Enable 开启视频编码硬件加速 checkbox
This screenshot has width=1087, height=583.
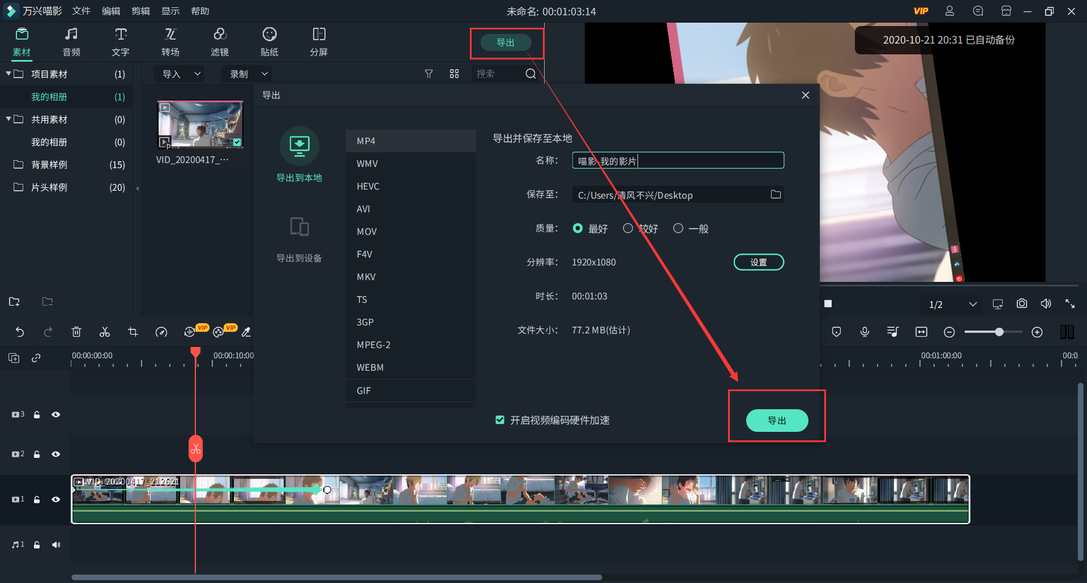tap(500, 420)
